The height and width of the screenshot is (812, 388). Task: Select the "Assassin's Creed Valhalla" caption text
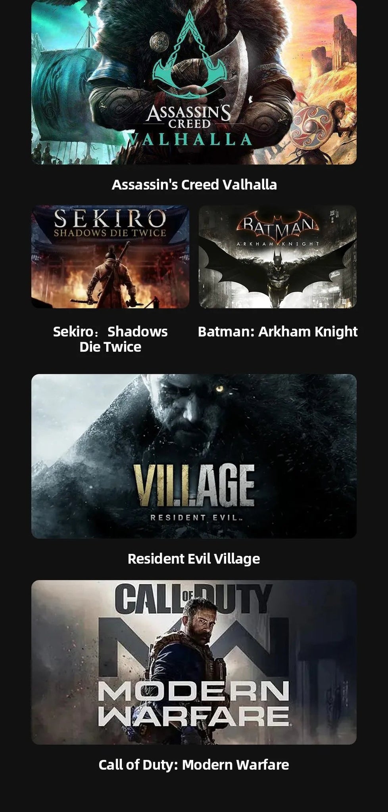tap(194, 185)
